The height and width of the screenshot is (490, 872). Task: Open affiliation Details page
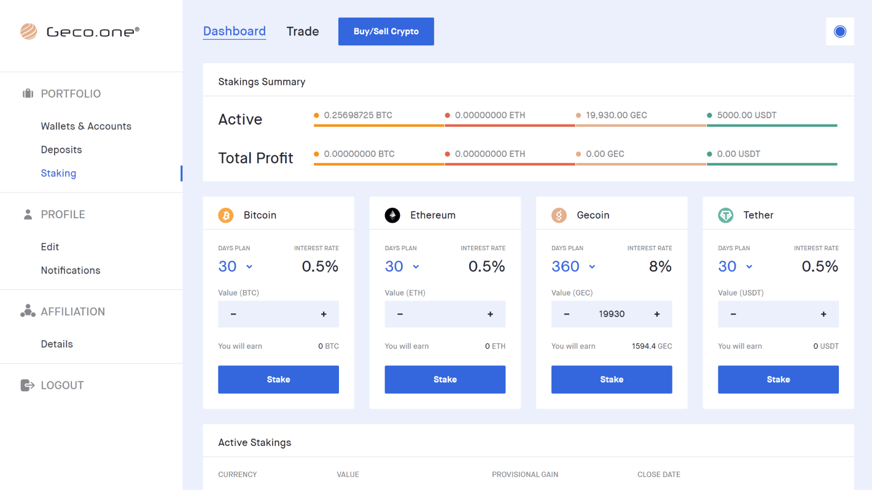pos(56,344)
